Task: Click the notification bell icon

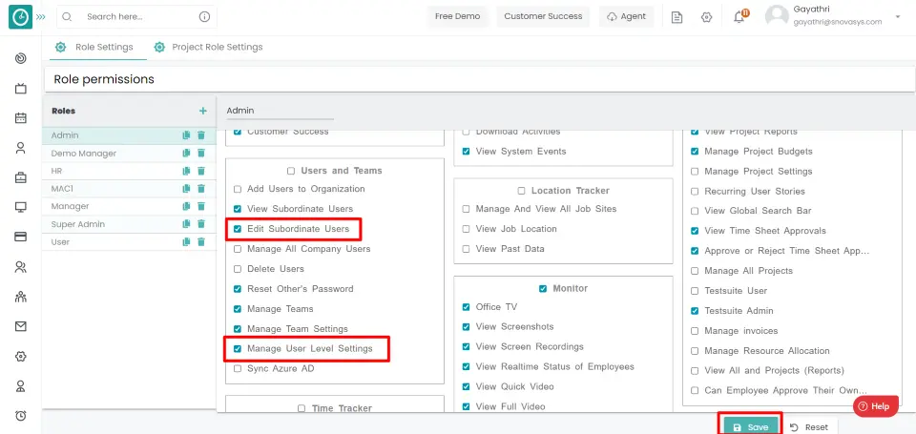Action: coord(739,17)
